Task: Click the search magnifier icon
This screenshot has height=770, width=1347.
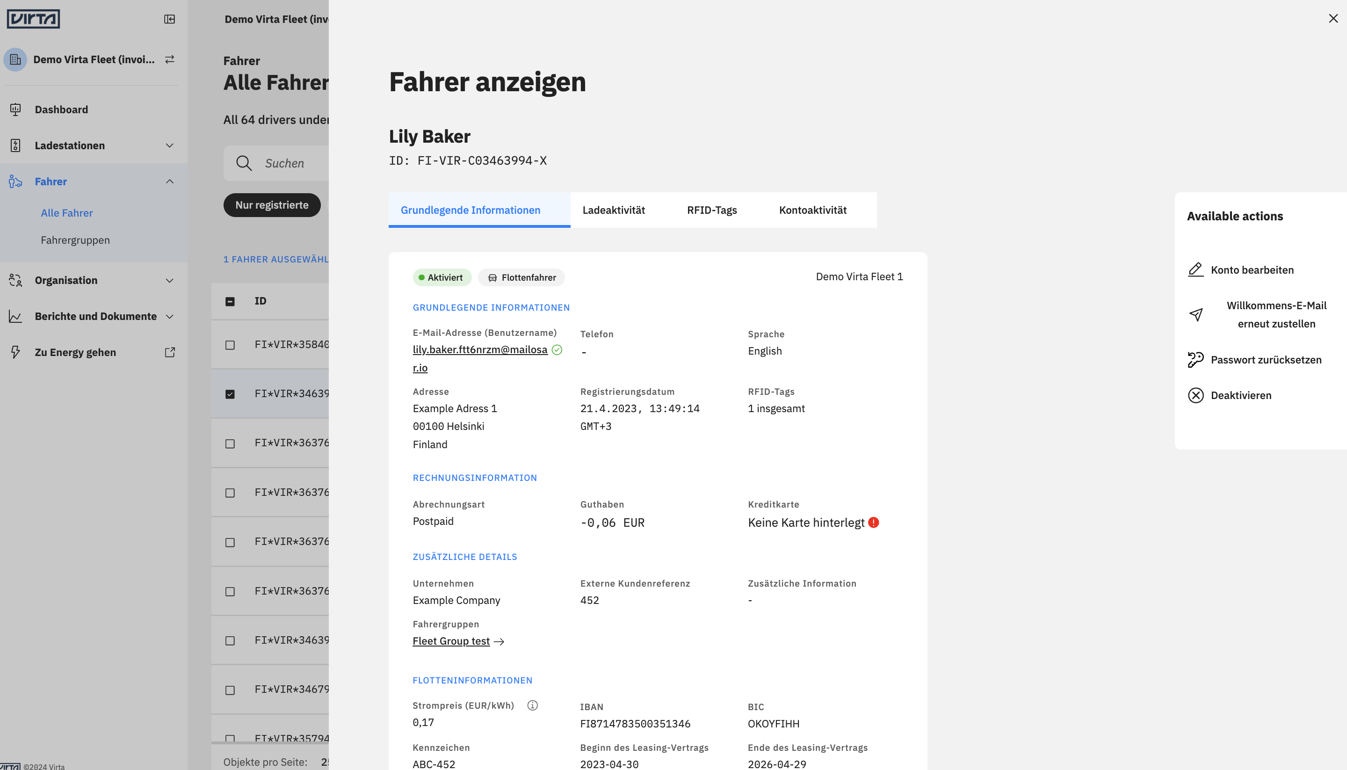Action: pos(244,163)
